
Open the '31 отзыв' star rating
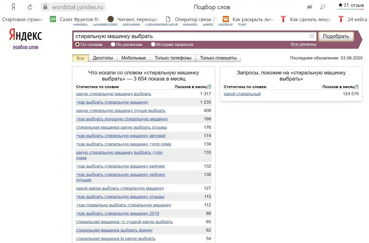pyautogui.click(x=351, y=5)
